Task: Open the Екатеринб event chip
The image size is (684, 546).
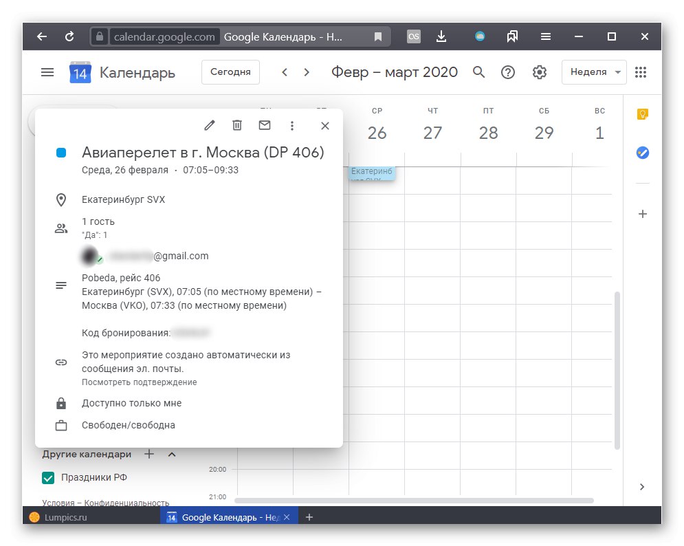Action: 372,173
